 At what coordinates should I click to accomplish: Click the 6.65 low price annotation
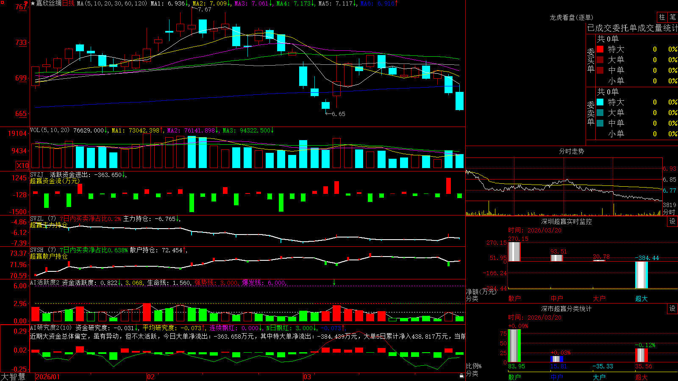tap(338, 114)
